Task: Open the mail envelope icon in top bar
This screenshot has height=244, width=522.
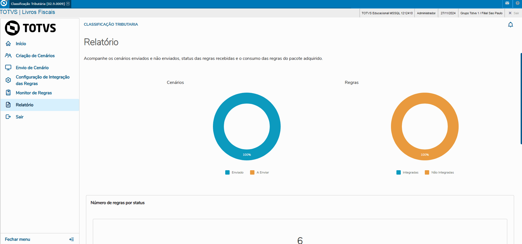Action: point(507,3)
